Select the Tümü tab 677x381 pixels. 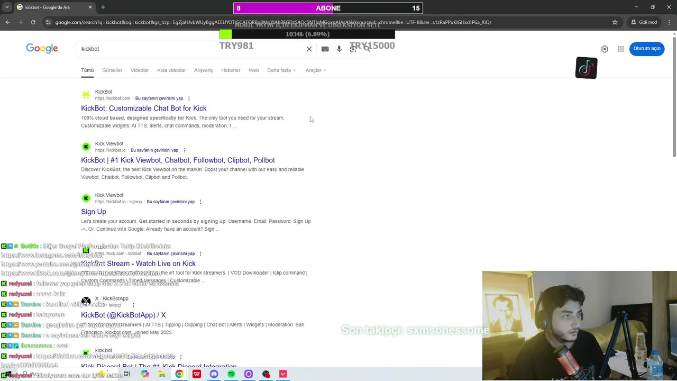pyautogui.click(x=87, y=70)
